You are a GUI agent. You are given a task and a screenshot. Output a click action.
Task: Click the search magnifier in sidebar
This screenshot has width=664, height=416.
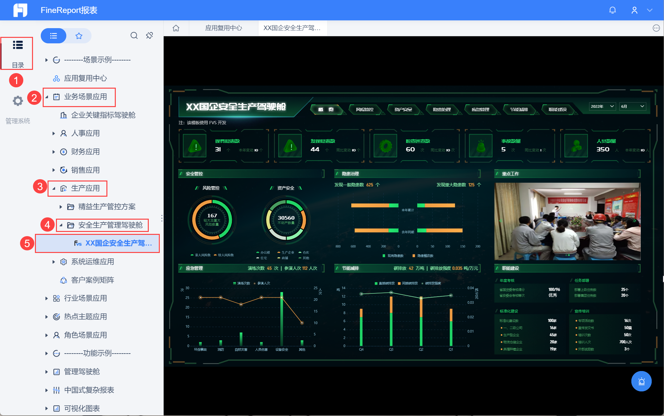click(x=134, y=36)
